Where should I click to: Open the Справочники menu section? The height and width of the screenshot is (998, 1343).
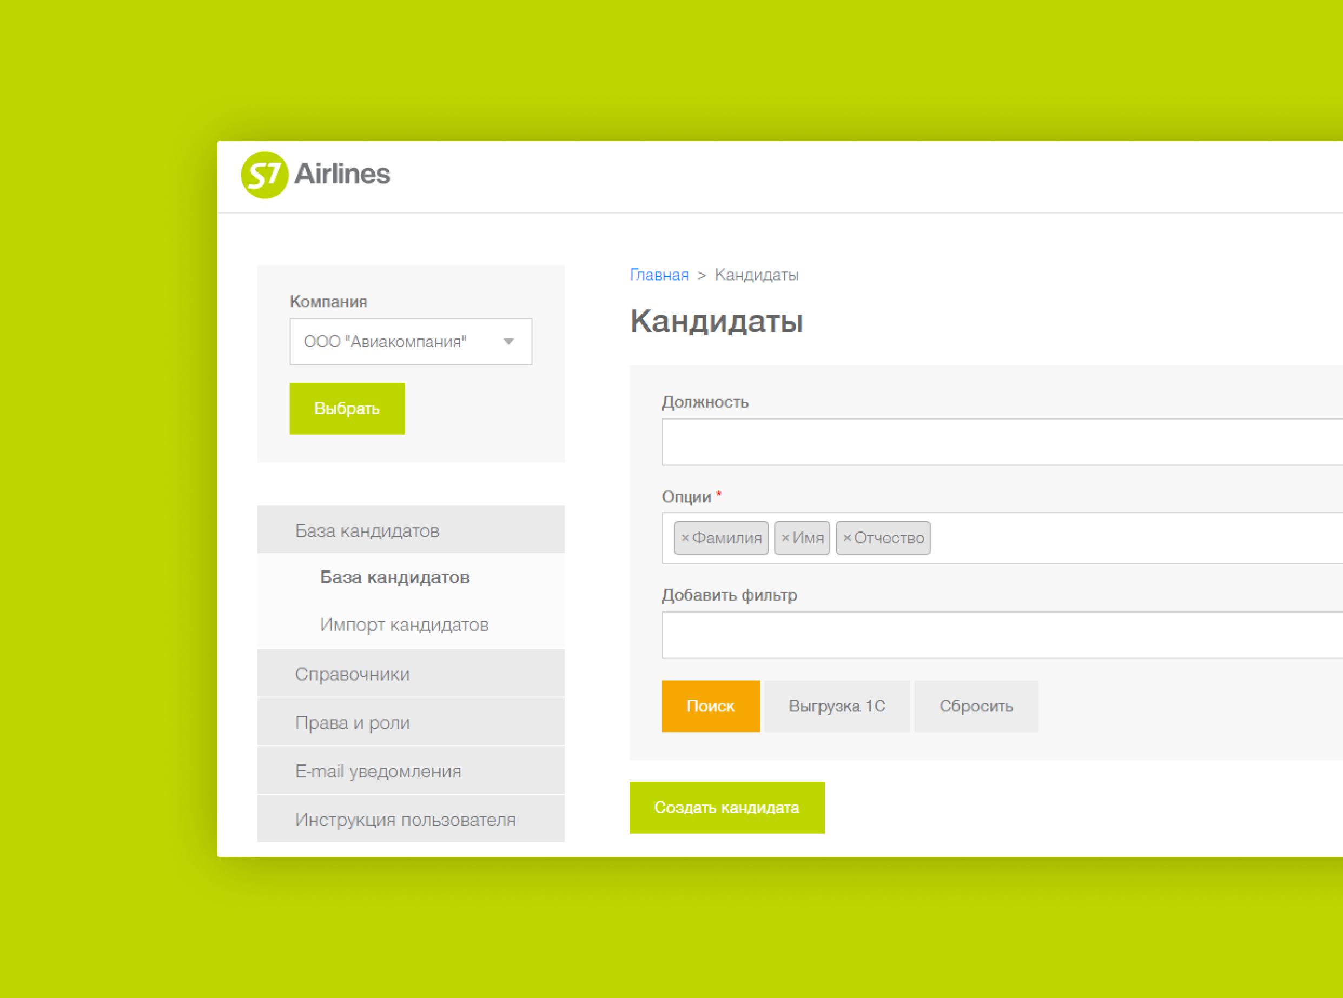click(x=411, y=674)
